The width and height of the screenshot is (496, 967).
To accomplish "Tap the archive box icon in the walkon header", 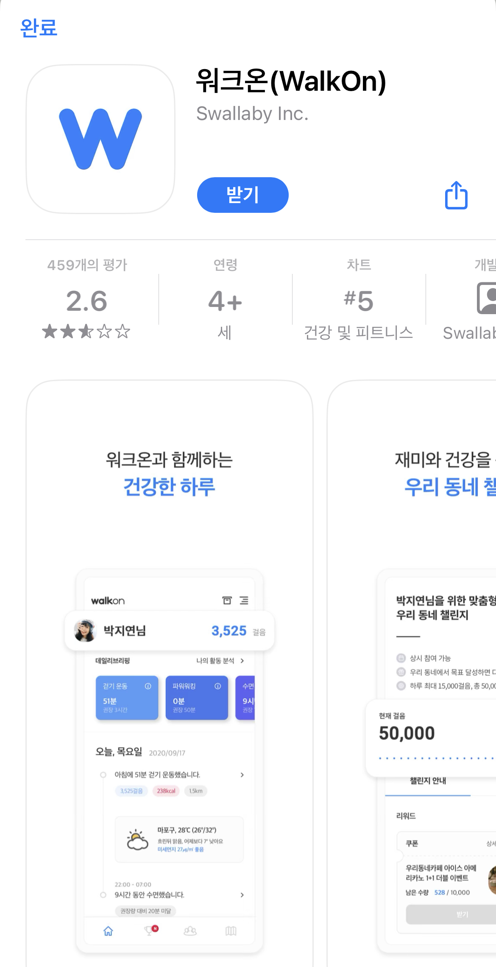I will 227,600.
